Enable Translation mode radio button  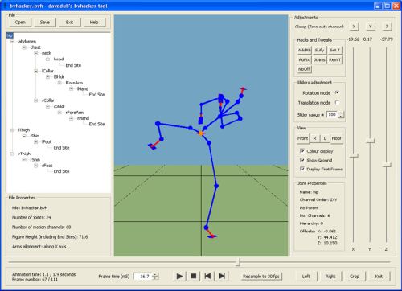[x=337, y=102]
